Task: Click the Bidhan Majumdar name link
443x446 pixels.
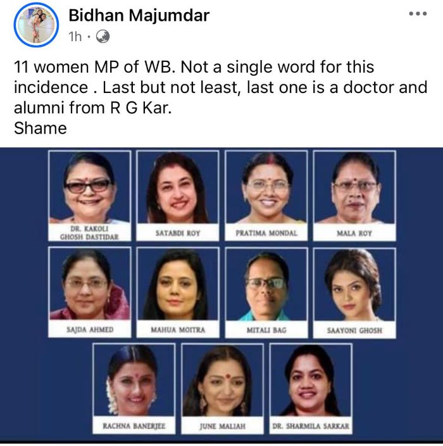Action: click(x=139, y=15)
